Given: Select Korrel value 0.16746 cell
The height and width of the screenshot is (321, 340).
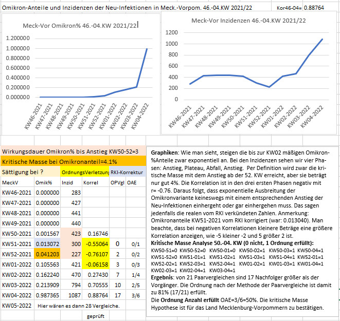Looking at the screenshot, I should [x=96, y=234].
